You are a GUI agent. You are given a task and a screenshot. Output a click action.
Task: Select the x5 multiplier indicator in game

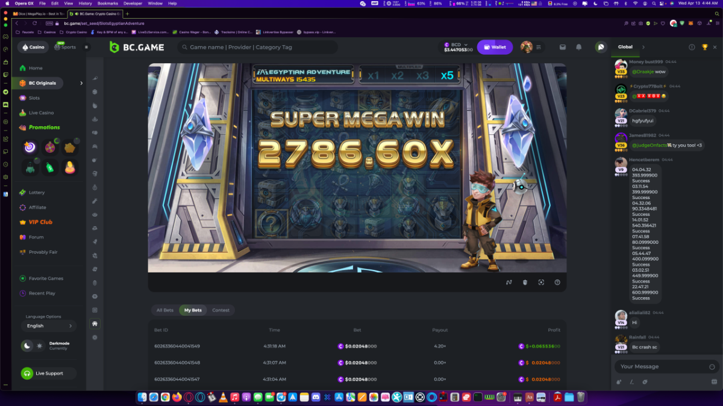[446, 75]
